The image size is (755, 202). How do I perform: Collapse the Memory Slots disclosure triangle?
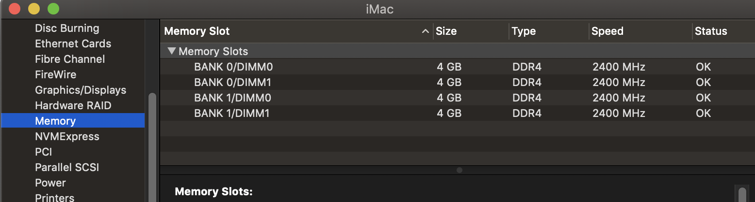click(171, 51)
